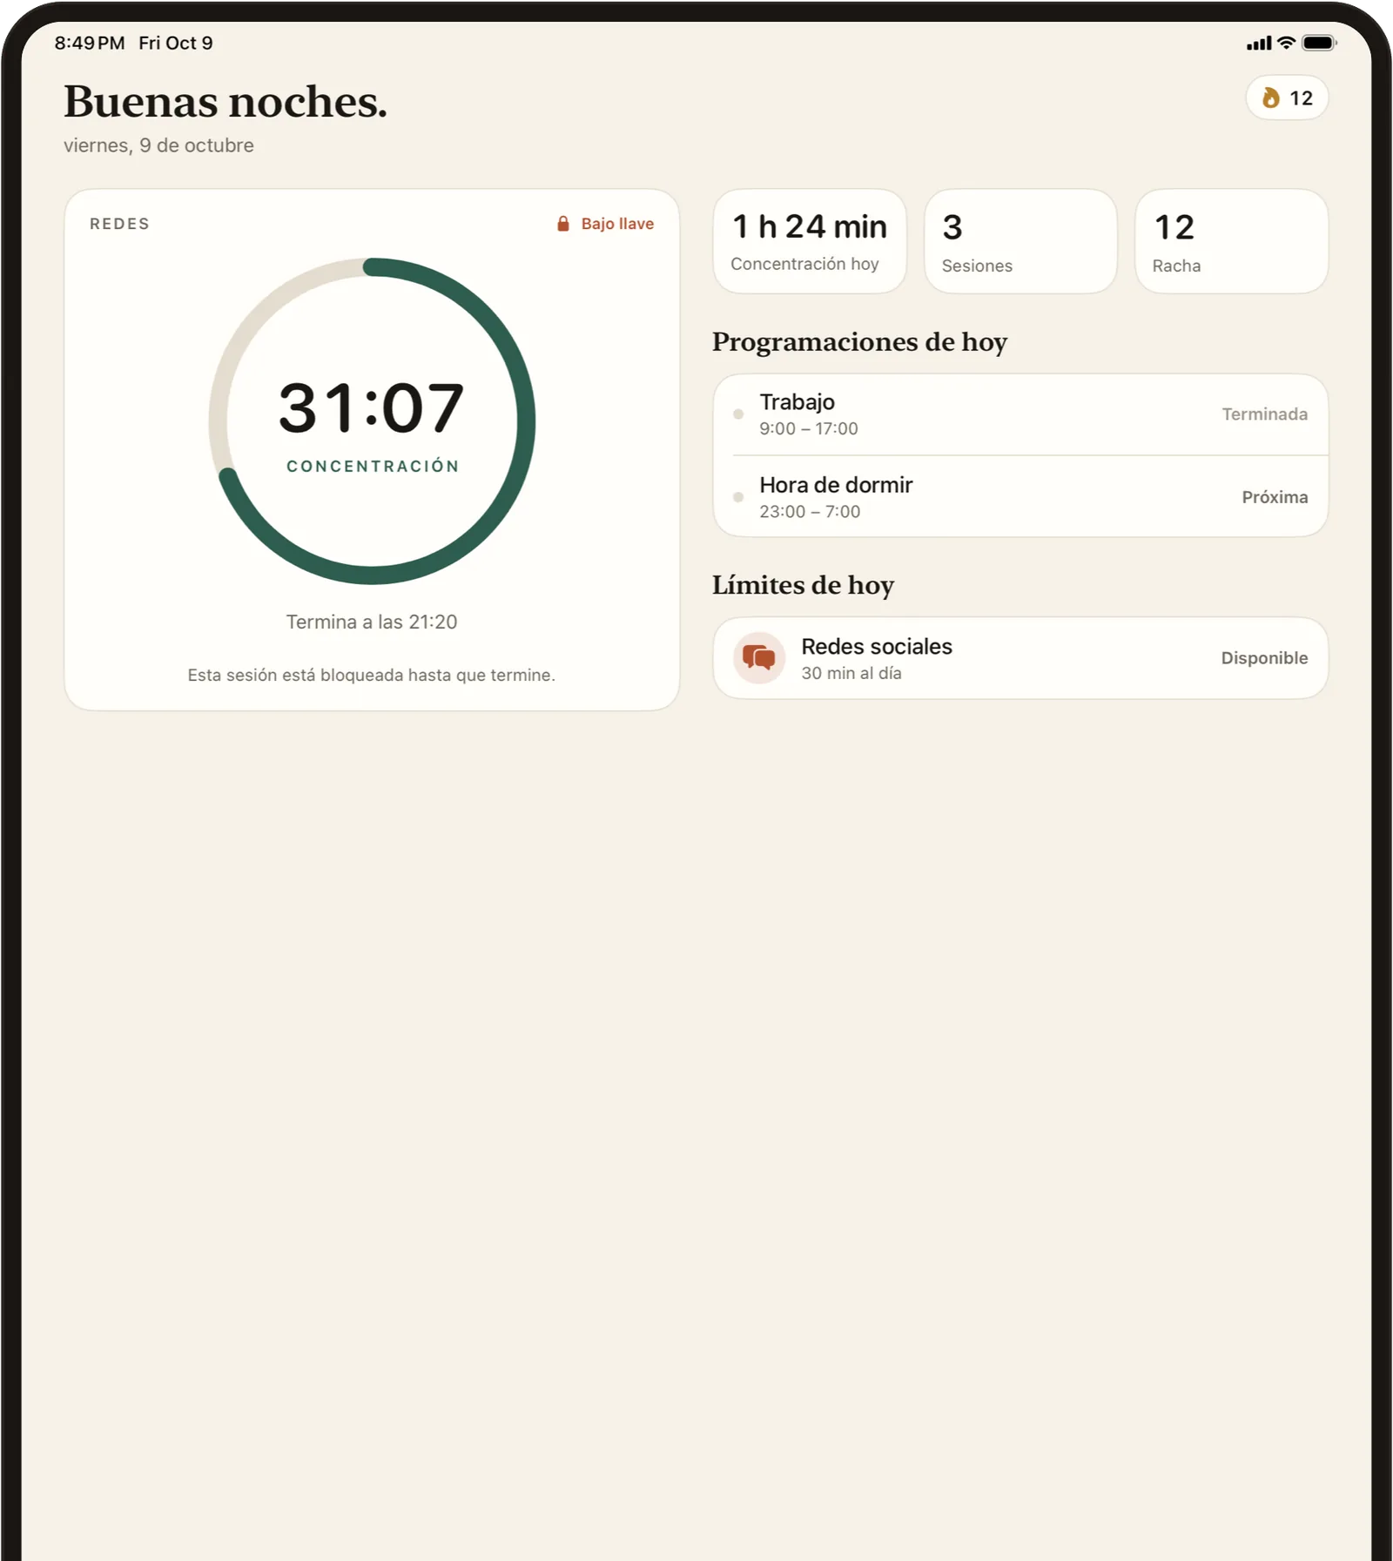The width and height of the screenshot is (1393, 1561).
Task: Click the '23:00 – 7:00' time range
Action: [810, 512]
